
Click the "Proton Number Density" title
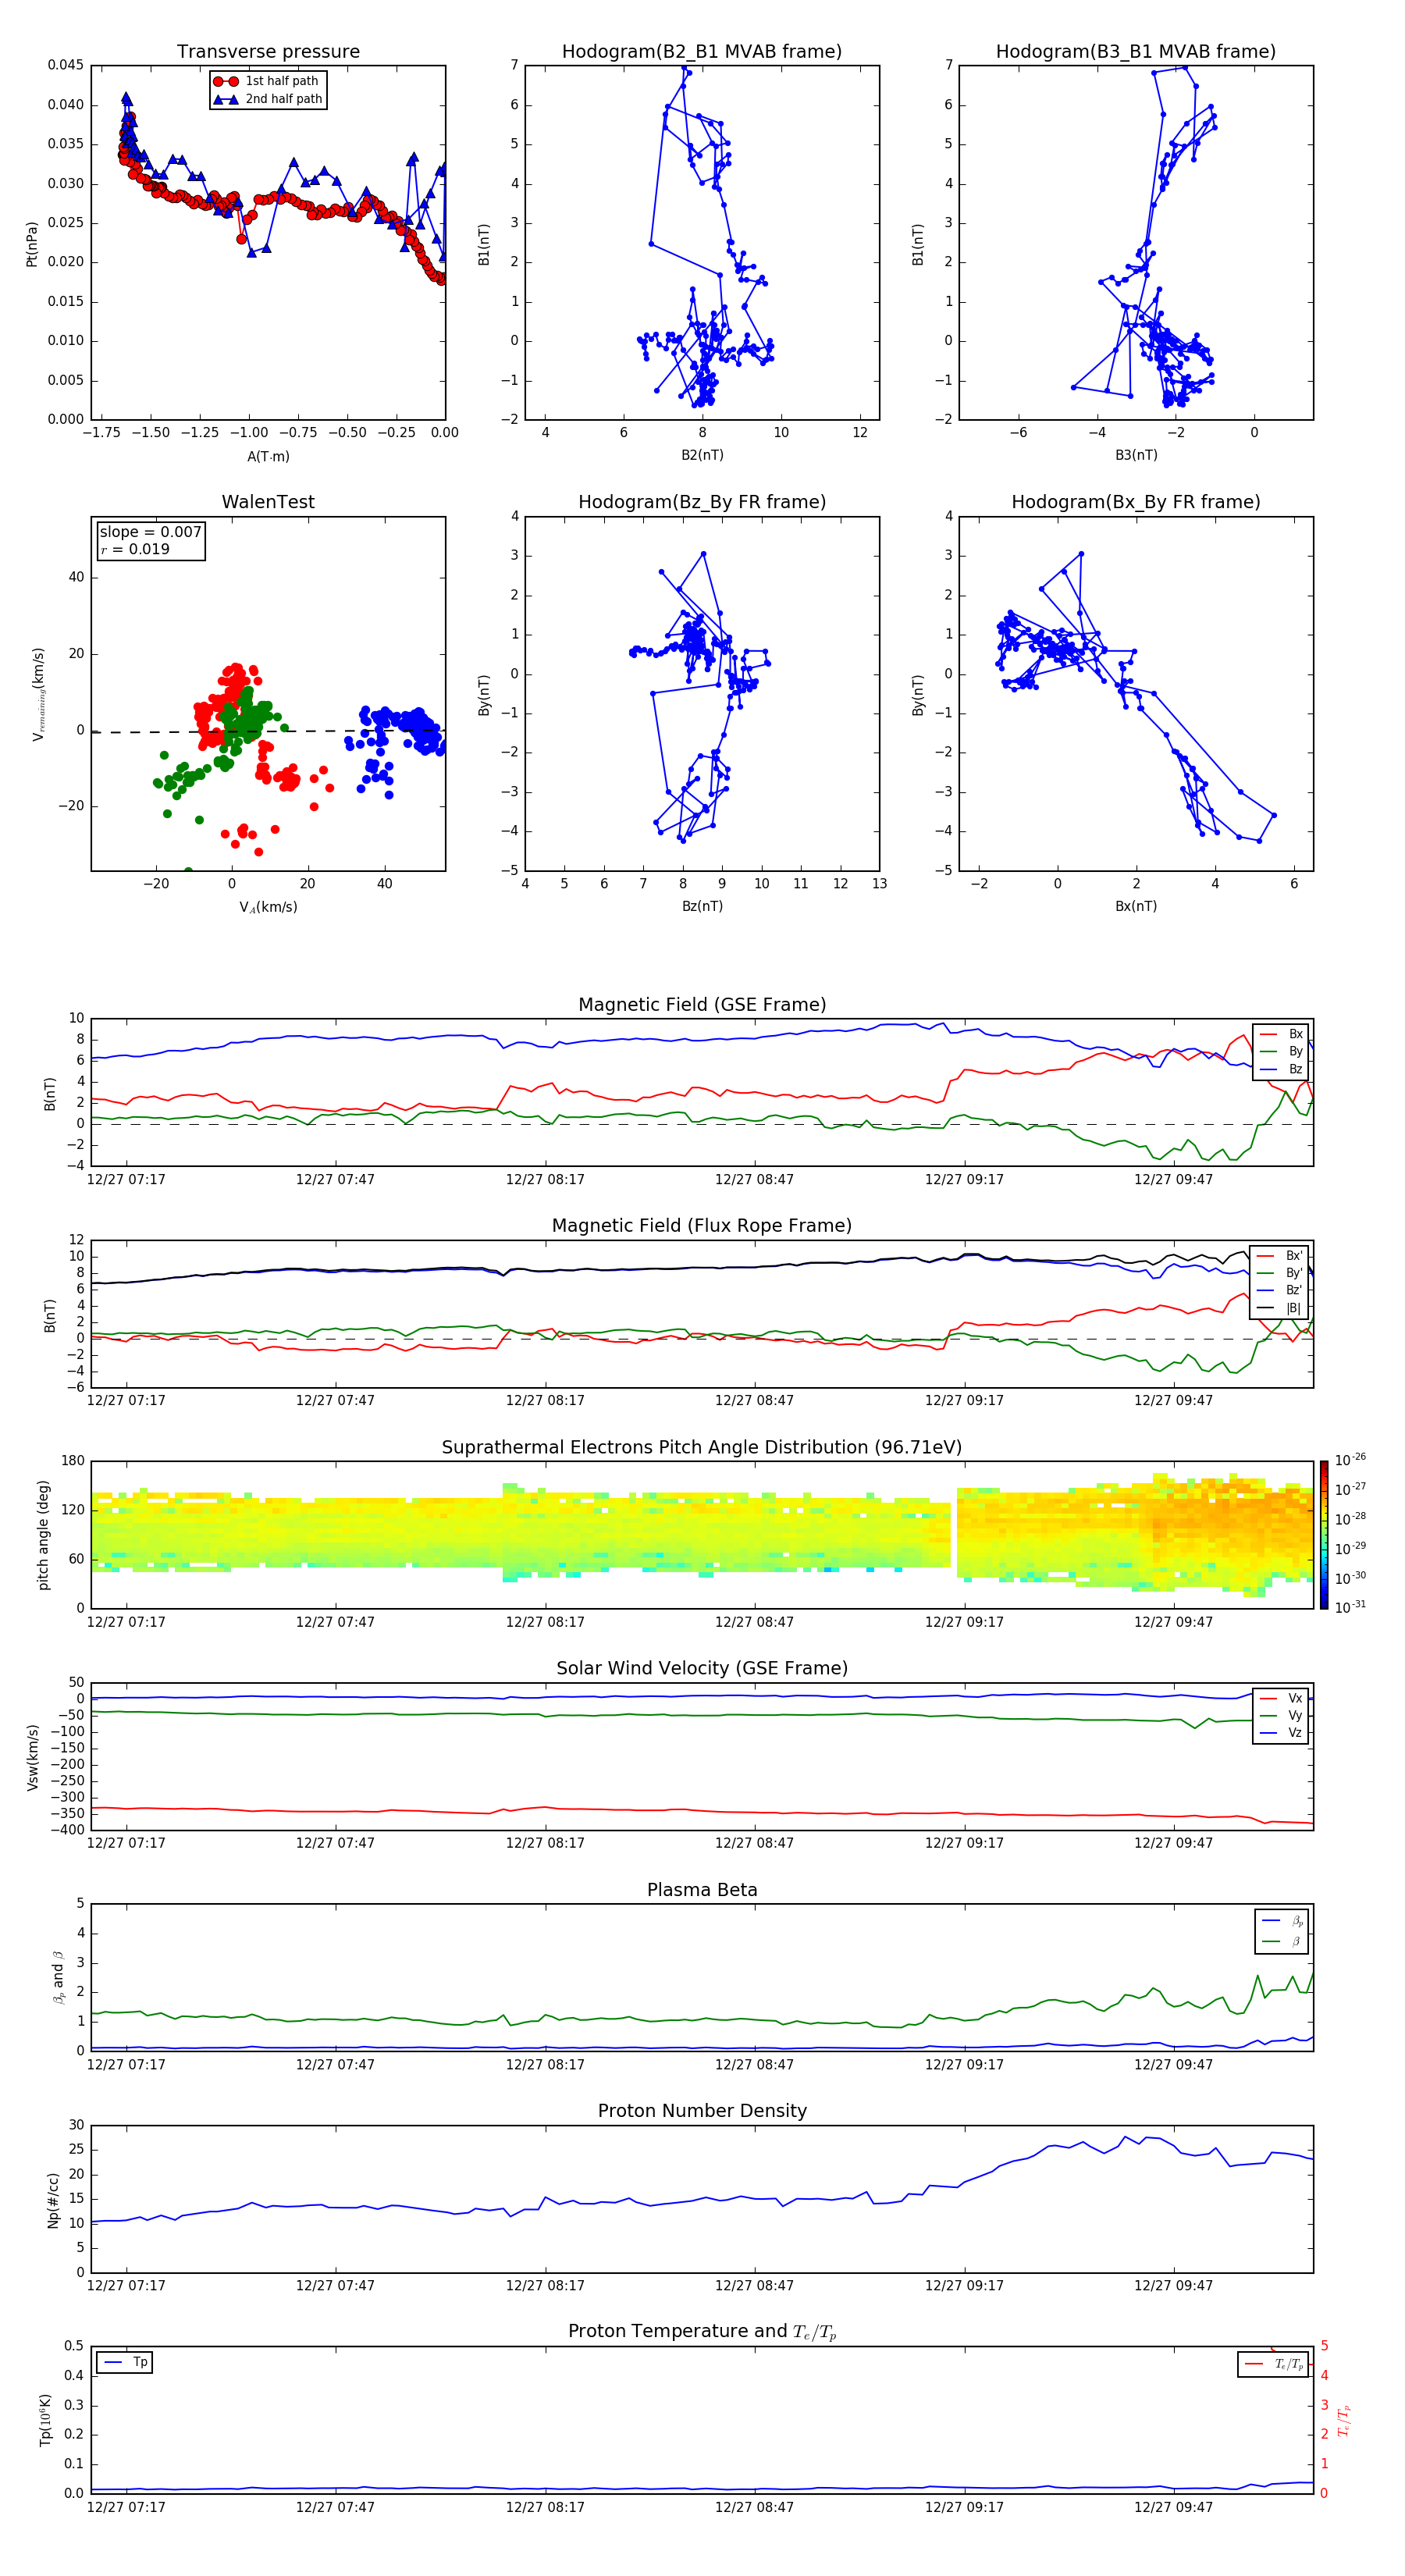[x=702, y=2111]
